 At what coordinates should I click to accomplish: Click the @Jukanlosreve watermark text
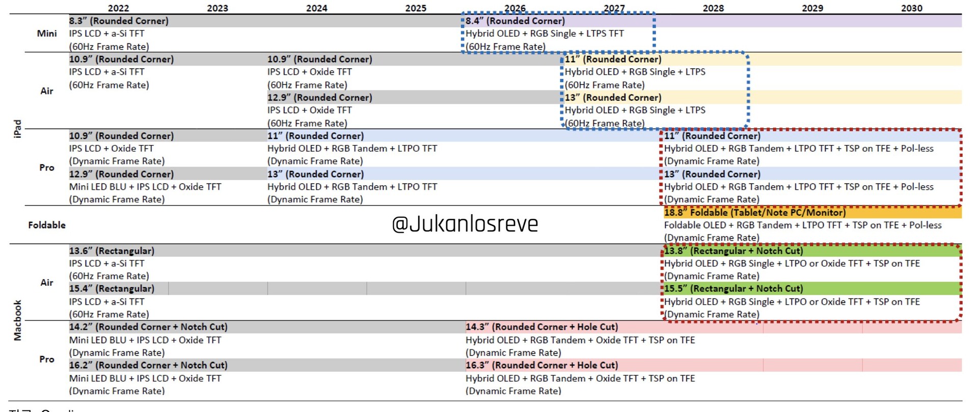[465, 224]
